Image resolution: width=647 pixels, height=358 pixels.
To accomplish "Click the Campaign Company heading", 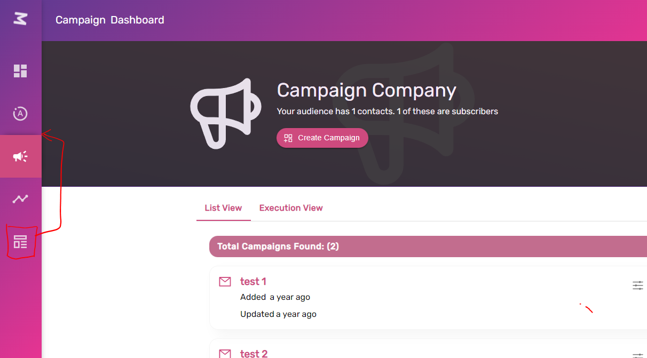I will tap(366, 90).
